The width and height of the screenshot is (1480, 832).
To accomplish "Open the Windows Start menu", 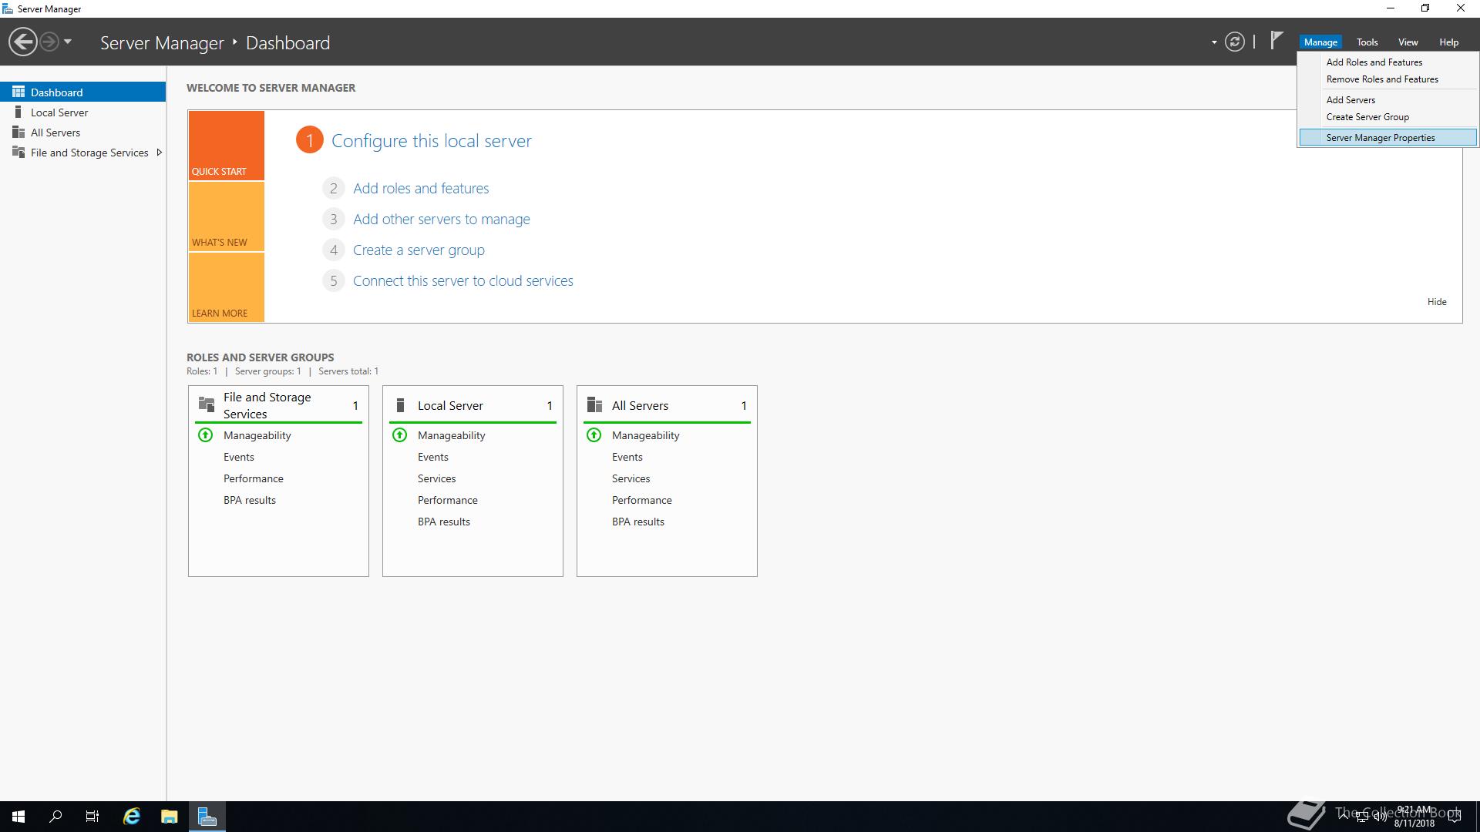I will [18, 817].
